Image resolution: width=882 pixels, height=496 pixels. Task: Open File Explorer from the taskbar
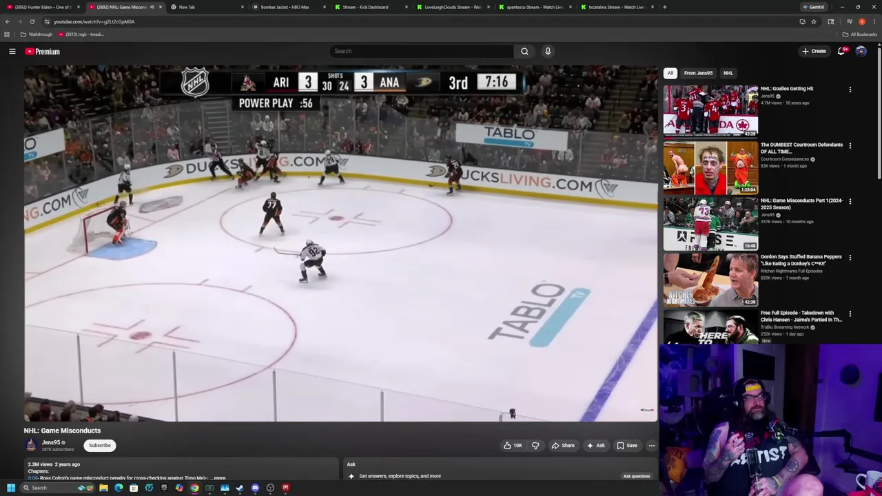pyautogui.click(x=103, y=488)
